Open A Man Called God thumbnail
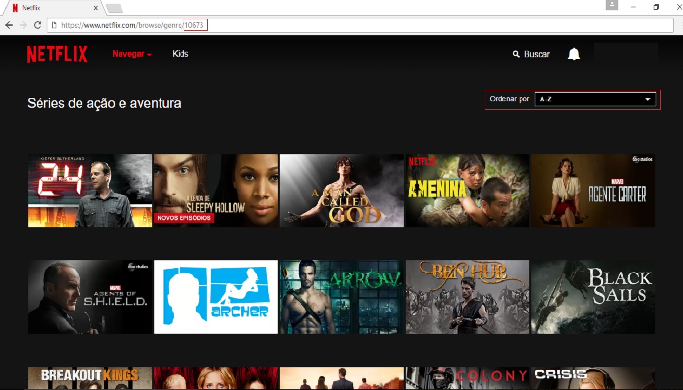 point(341,191)
